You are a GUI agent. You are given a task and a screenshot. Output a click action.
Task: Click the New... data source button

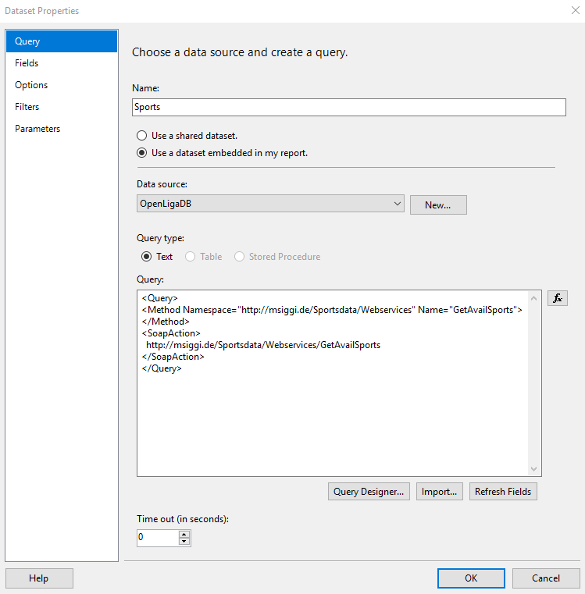point(437,205)
